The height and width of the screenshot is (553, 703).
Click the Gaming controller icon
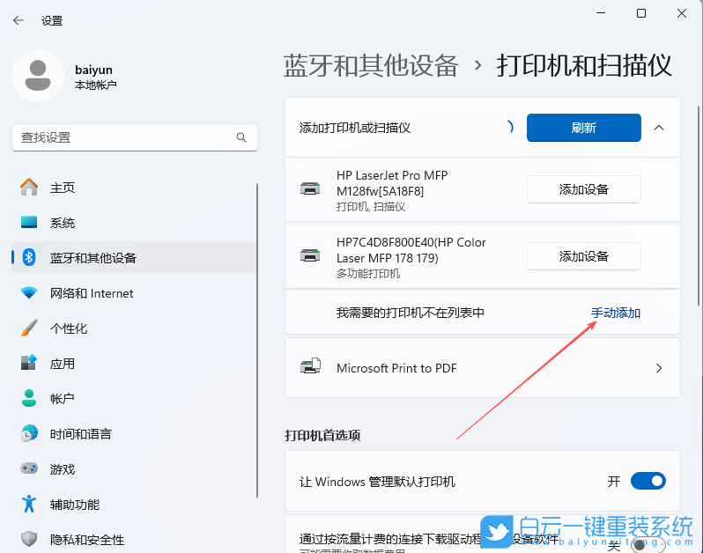click(x=29, y=468)
